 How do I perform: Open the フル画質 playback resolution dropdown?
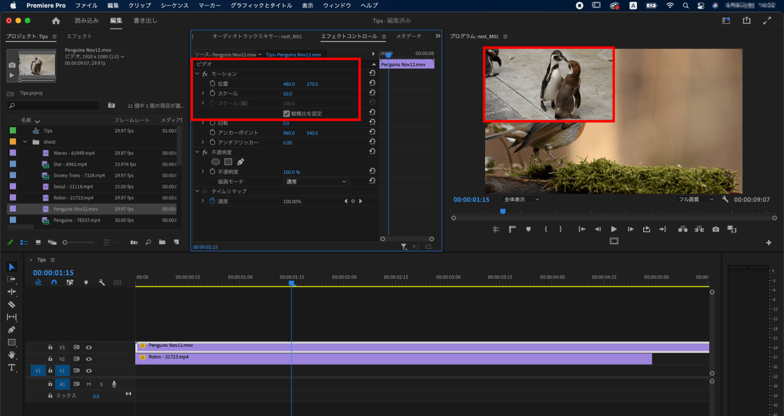[x=696, y=199]
